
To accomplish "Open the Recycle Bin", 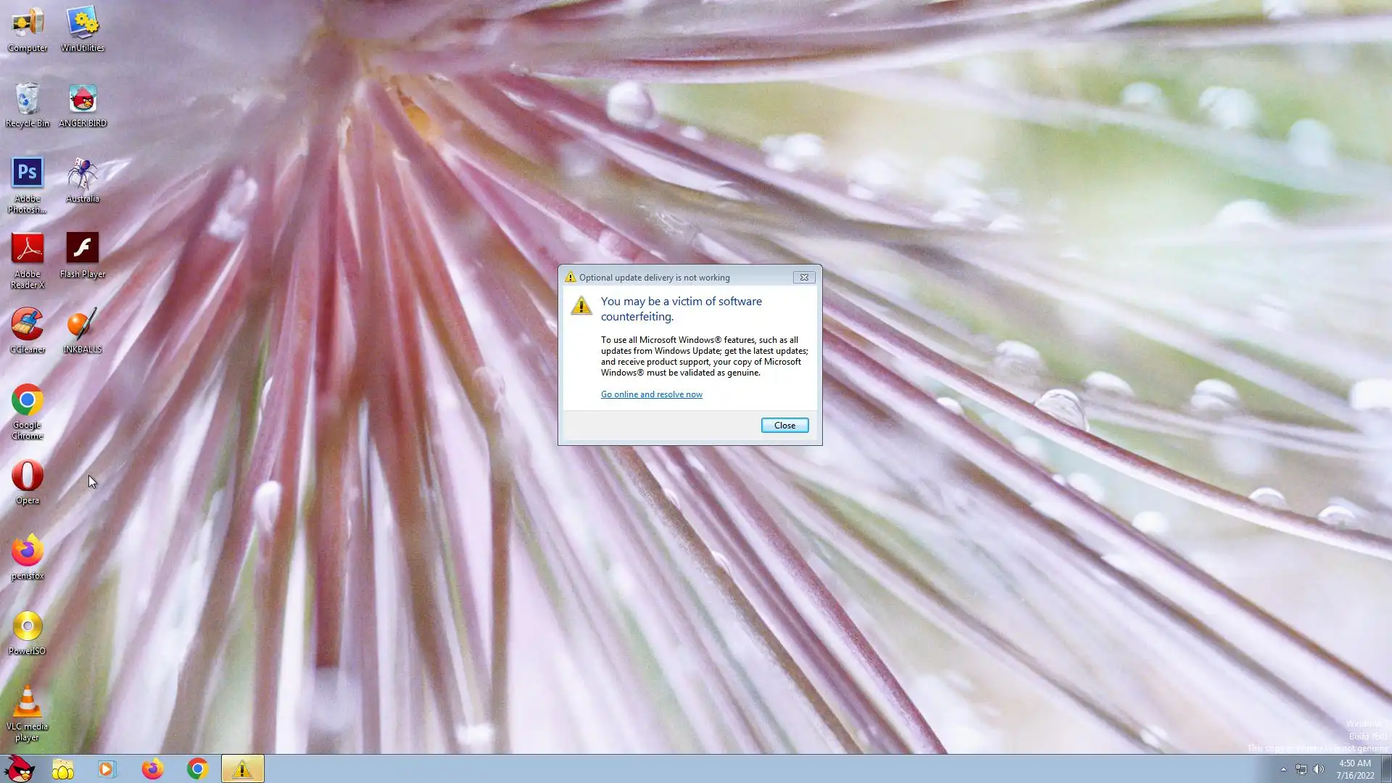I will coord(27,99).
